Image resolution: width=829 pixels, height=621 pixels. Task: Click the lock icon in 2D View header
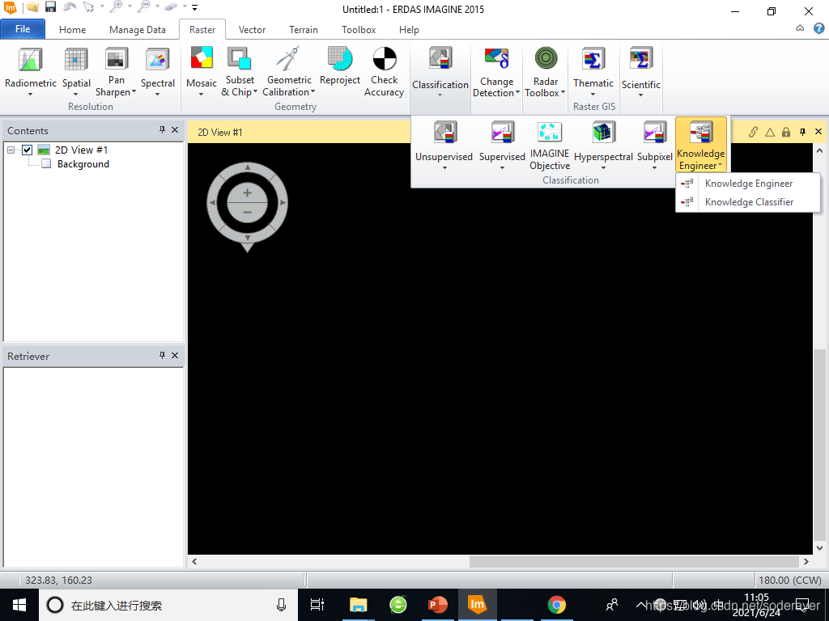pos(786,132)
